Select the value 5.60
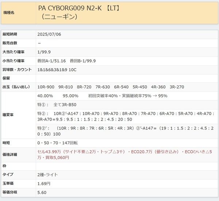 [42, 193]
